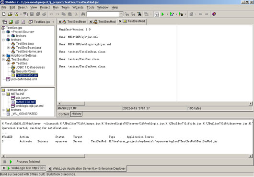The height and width of the screenshot is (177, 254).
Task: Click the Print icon in the toolbar
Action: [44, 14]
